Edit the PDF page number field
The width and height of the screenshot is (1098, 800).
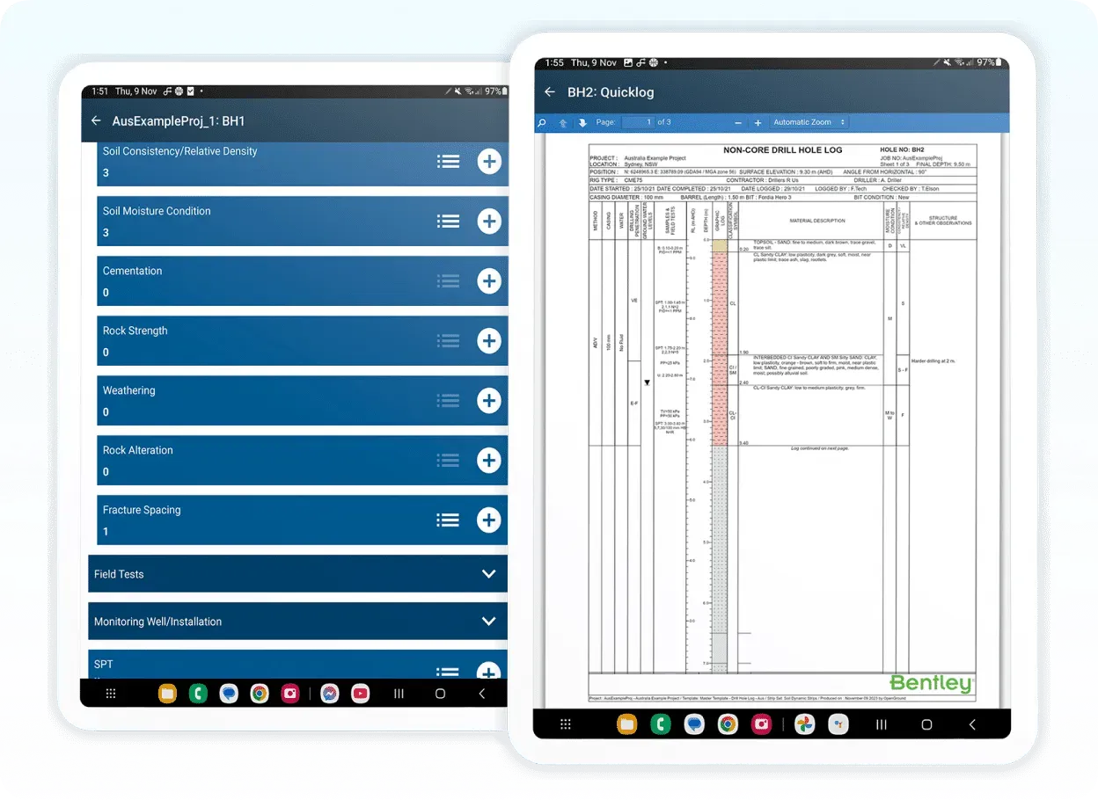point(638,122)
